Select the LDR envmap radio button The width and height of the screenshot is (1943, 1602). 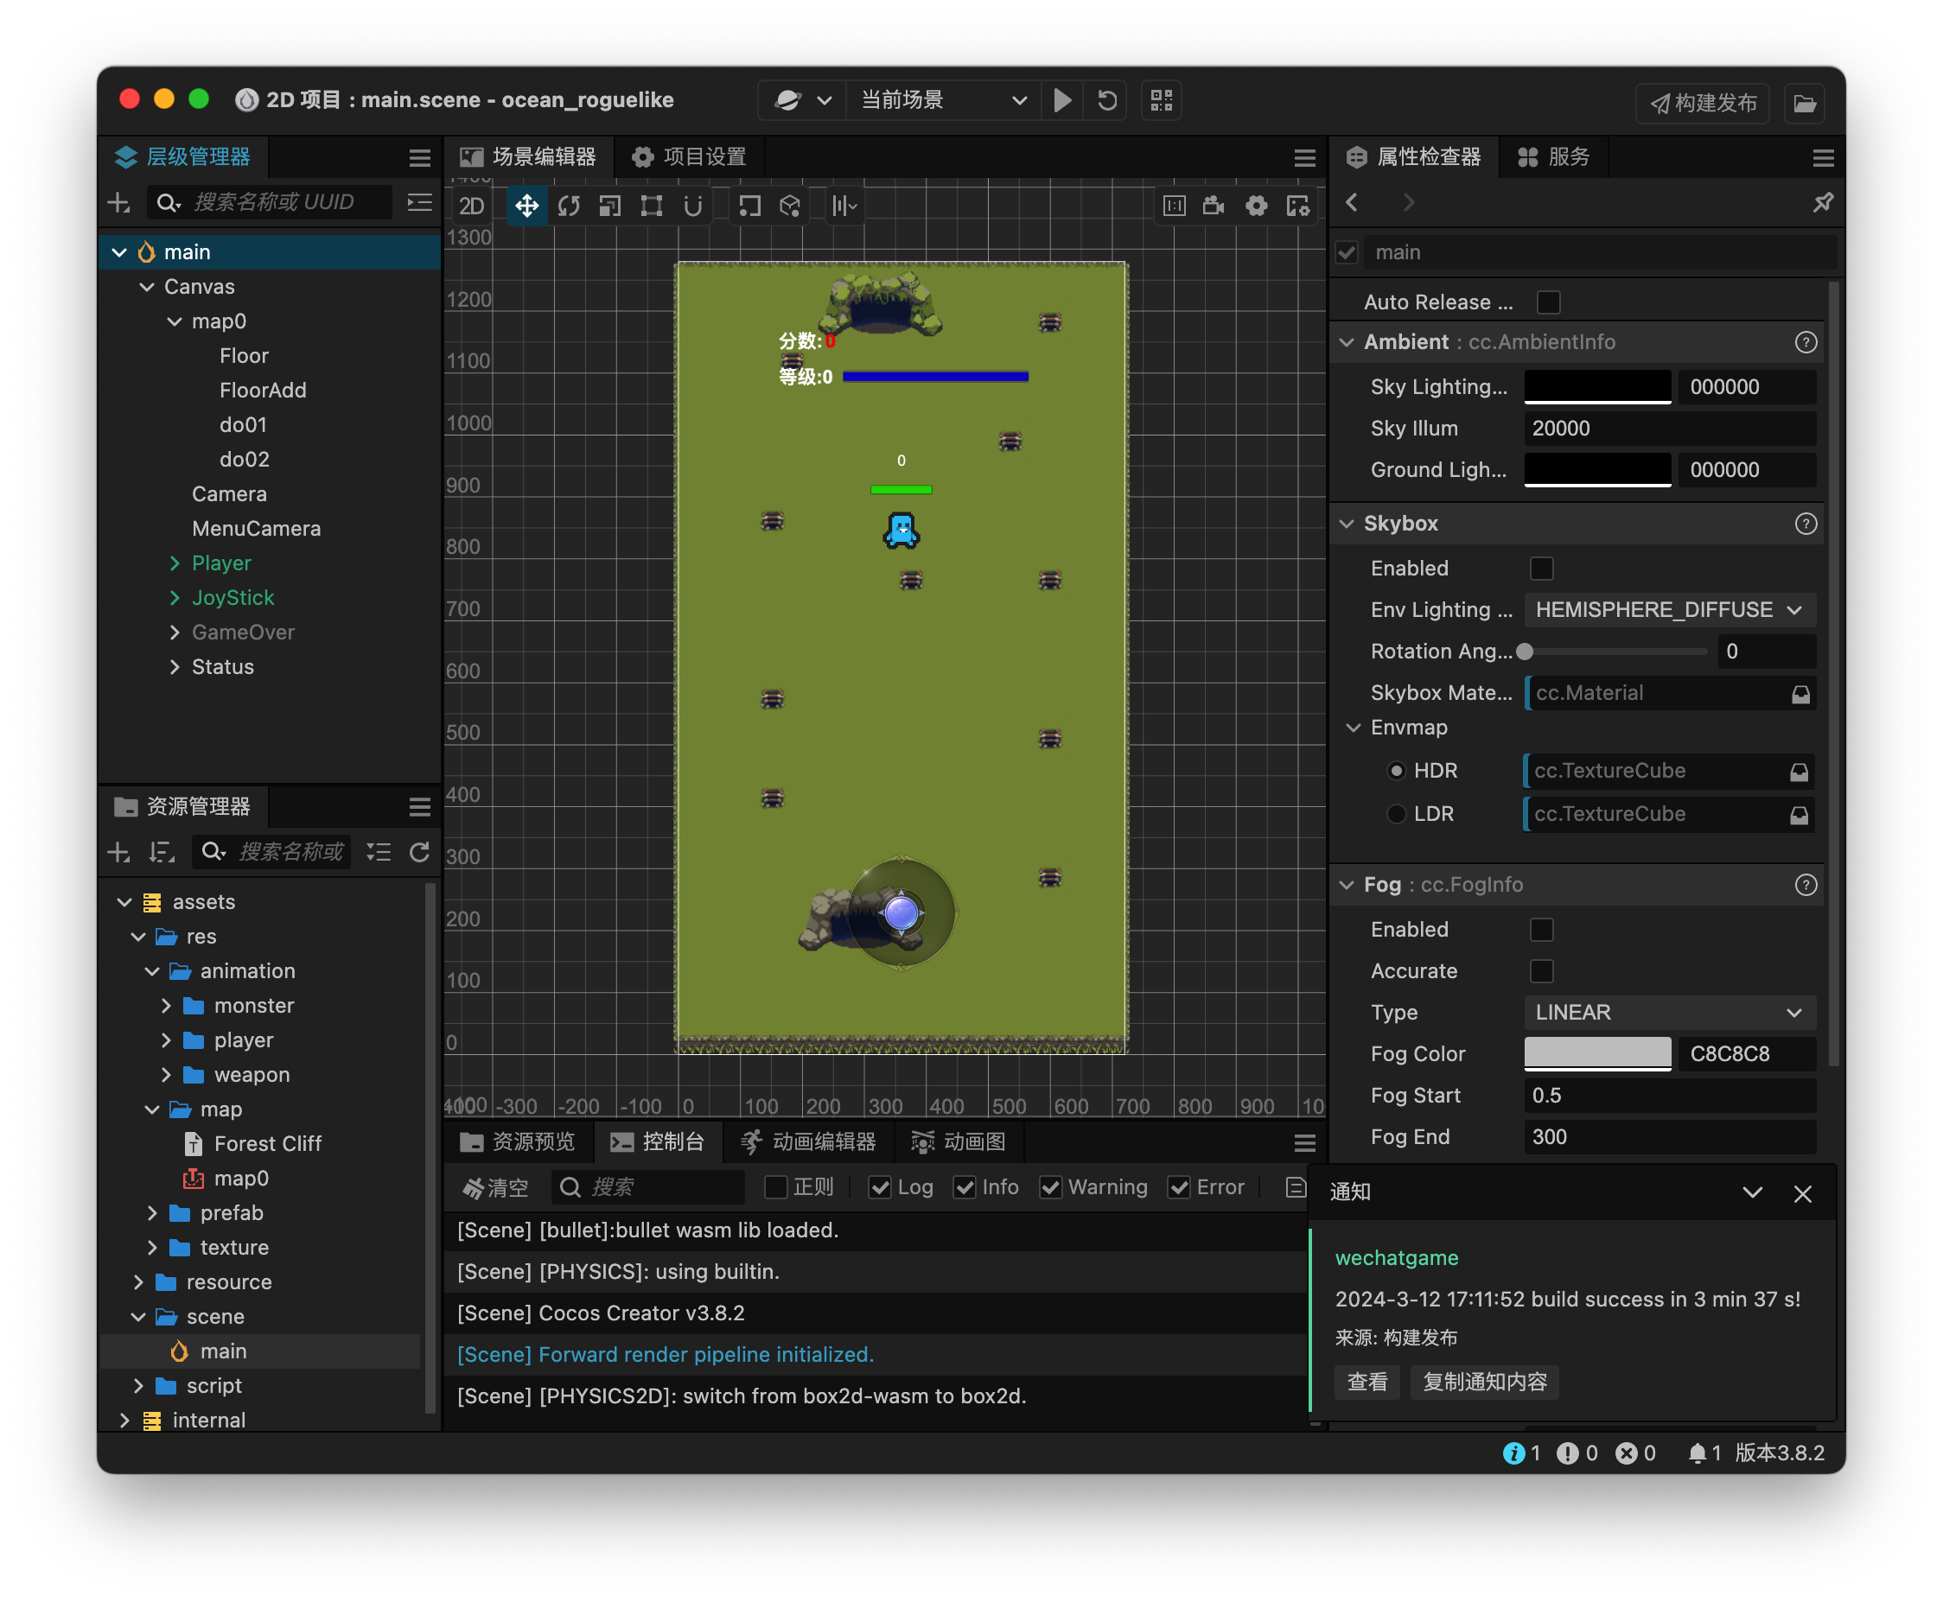1397,814
